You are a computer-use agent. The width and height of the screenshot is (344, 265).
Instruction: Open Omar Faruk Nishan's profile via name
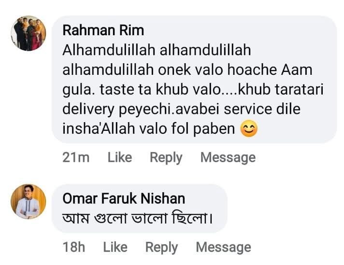[124, 198]
